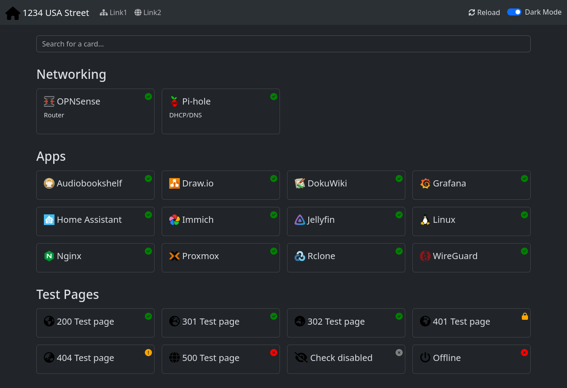Click the 1234 USA Street title

[56, 13]
